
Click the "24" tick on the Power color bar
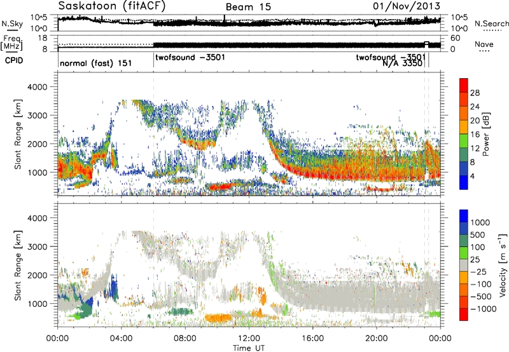pyautogui.click(x=475, y=107)
